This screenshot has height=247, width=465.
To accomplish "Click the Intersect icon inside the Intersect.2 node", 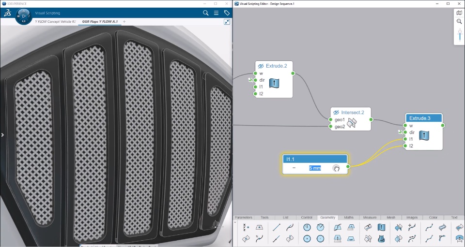I will point(352,123).
